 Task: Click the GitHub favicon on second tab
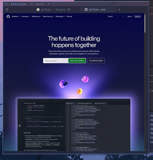click(x=86, y=10)
